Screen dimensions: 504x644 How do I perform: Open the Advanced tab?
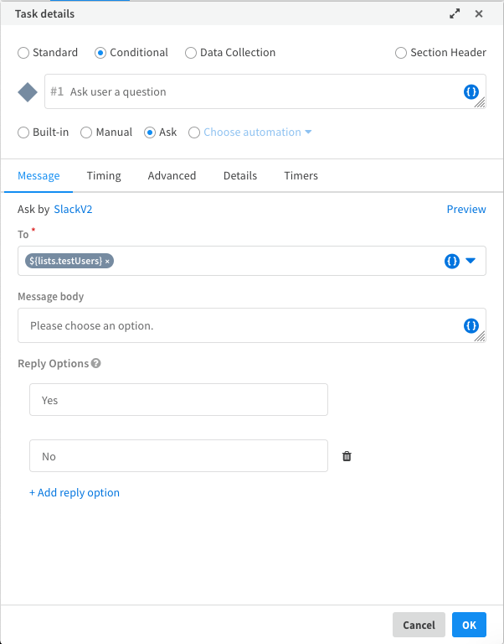[x=172, y=176]
